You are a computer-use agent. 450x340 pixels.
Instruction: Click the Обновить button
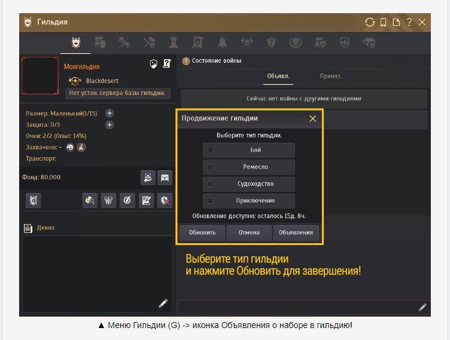[202, 233]
